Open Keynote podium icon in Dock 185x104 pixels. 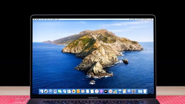click(120, 91)
